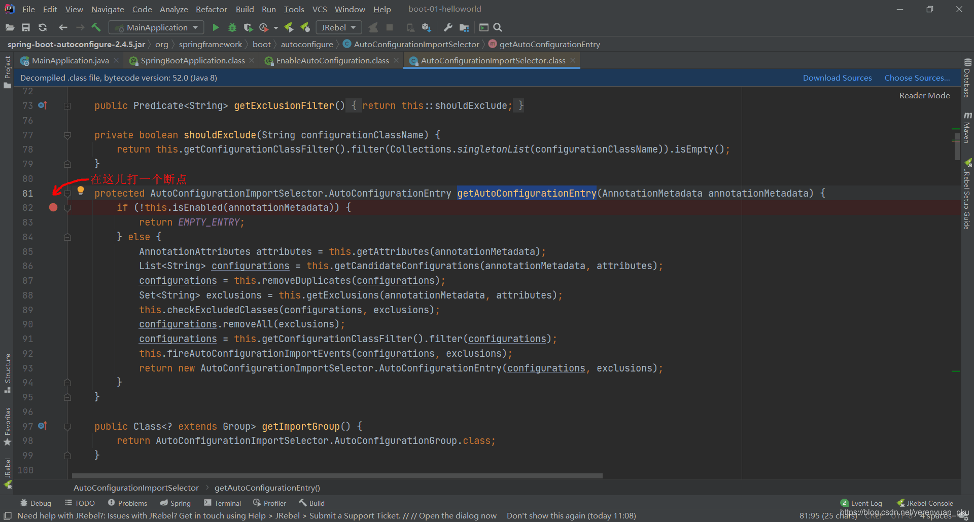The height and width of the screenshot is (522, 974).
Task: Toggle the tool window bars icon in status bar
Action: tap(8, 515)
